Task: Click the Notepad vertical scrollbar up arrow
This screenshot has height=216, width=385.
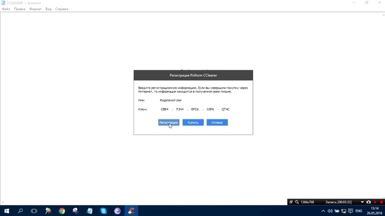Action: [383, 15]
